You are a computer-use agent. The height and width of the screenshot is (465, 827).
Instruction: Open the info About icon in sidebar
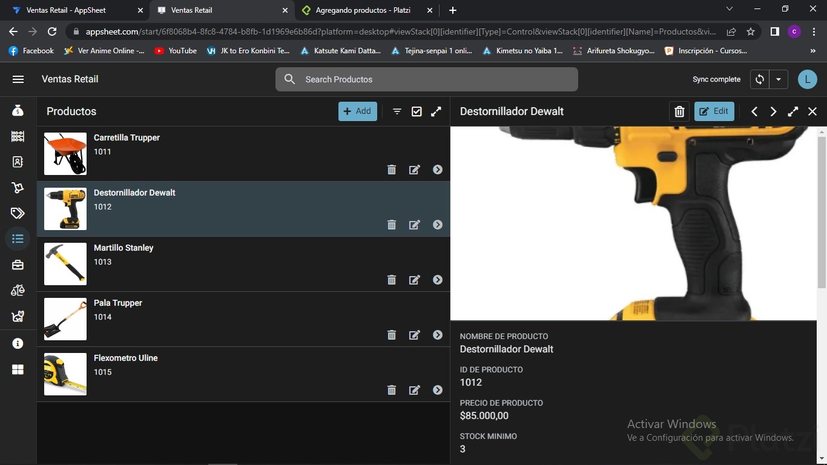[x=18, y=343]
